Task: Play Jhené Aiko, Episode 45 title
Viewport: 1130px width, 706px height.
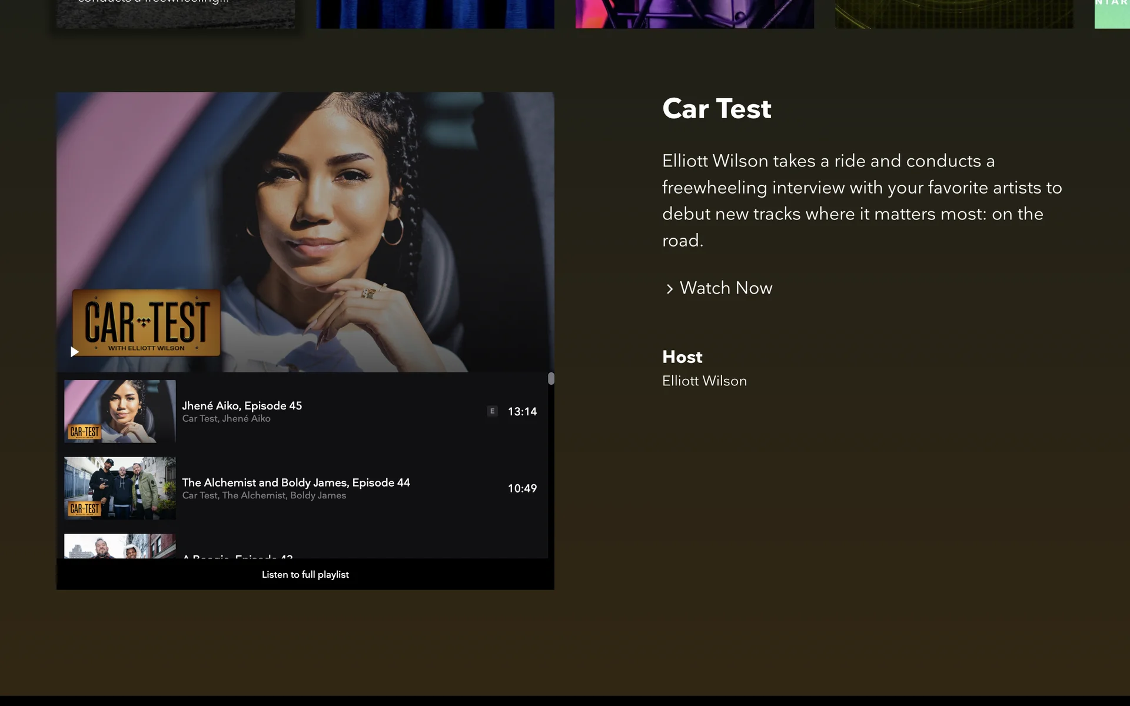Action: [242, 405]
